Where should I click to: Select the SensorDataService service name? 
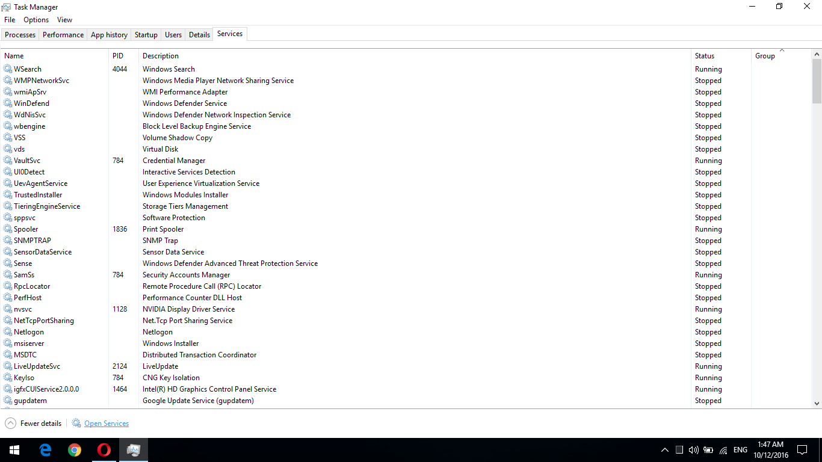(x=43, y=252)
